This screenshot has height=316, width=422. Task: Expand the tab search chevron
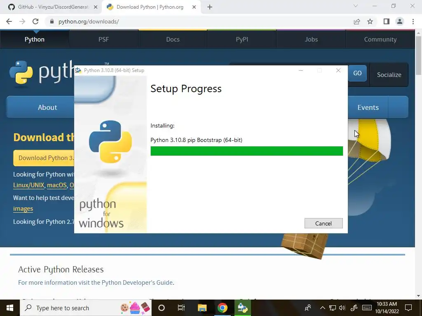(356, 6)
